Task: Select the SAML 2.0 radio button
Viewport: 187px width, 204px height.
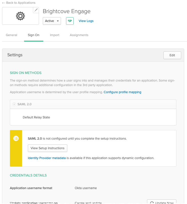Action: click(14, 104)
